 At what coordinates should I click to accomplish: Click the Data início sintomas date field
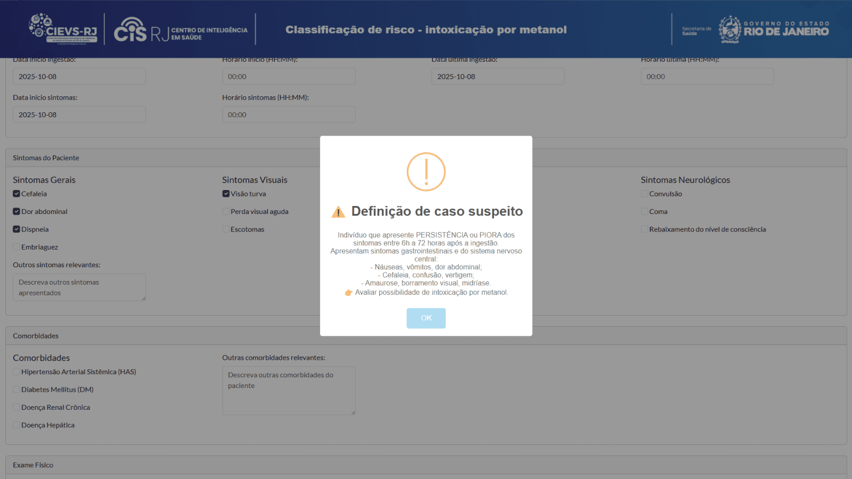pos(79,114)
